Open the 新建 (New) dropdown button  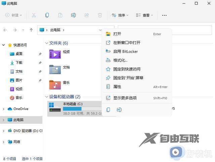(13, 15)
